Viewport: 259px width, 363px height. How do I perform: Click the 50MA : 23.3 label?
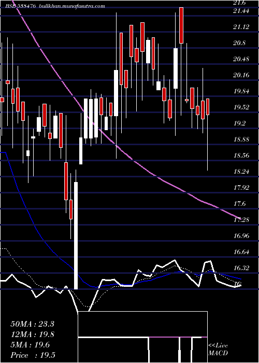(x=32, y=324)
